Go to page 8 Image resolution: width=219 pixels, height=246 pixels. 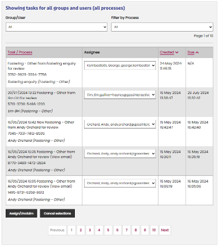[135, 230]
